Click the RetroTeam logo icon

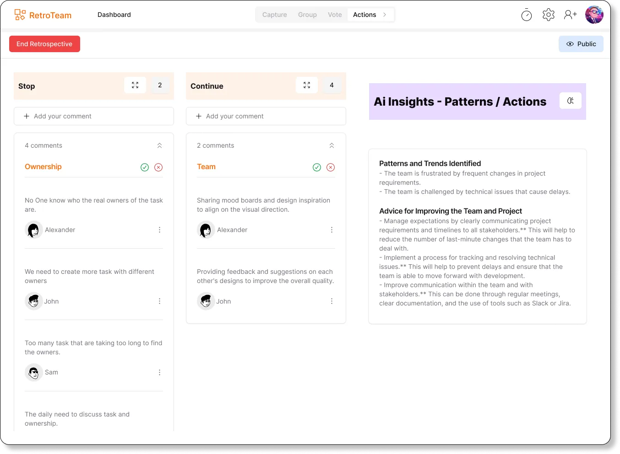(20, 15)
